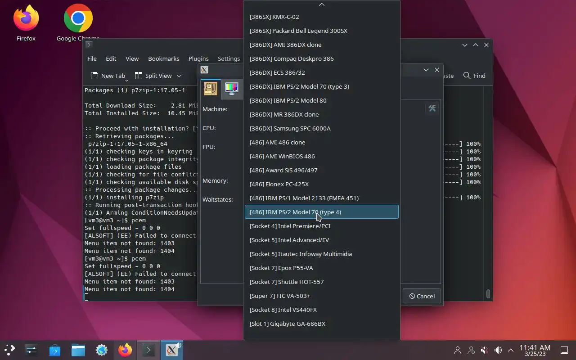This screenshot has height=360, width=576.
Task: Open the File menu in Konsole
Action: coord(92,58)
